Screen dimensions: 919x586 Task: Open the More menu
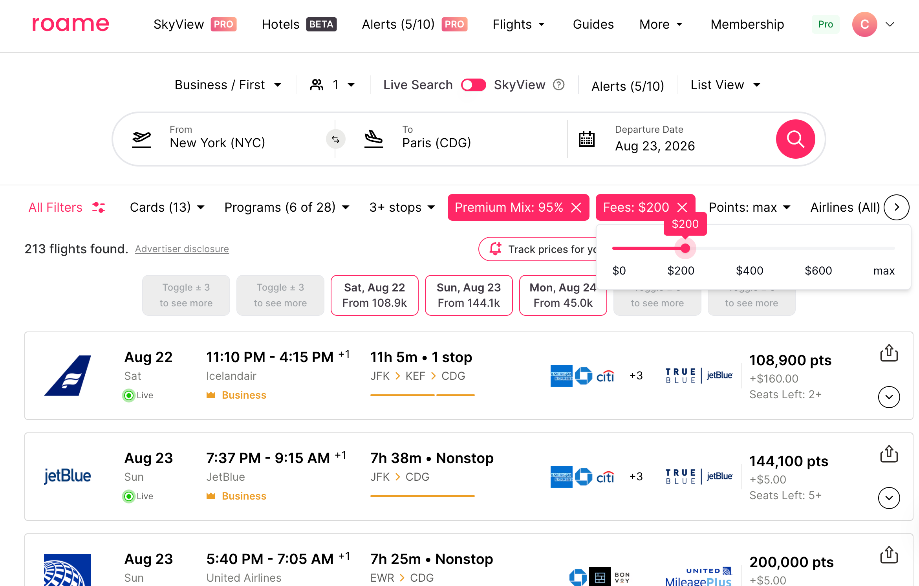[x=660, y=24]
